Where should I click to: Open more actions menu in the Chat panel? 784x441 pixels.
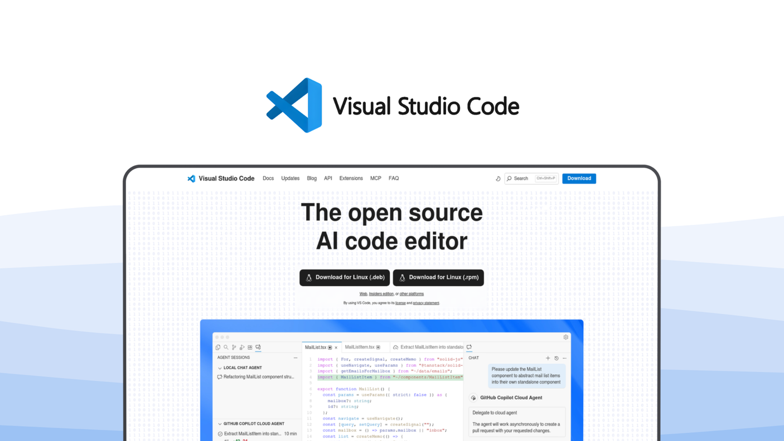click(x=564, y=358)
